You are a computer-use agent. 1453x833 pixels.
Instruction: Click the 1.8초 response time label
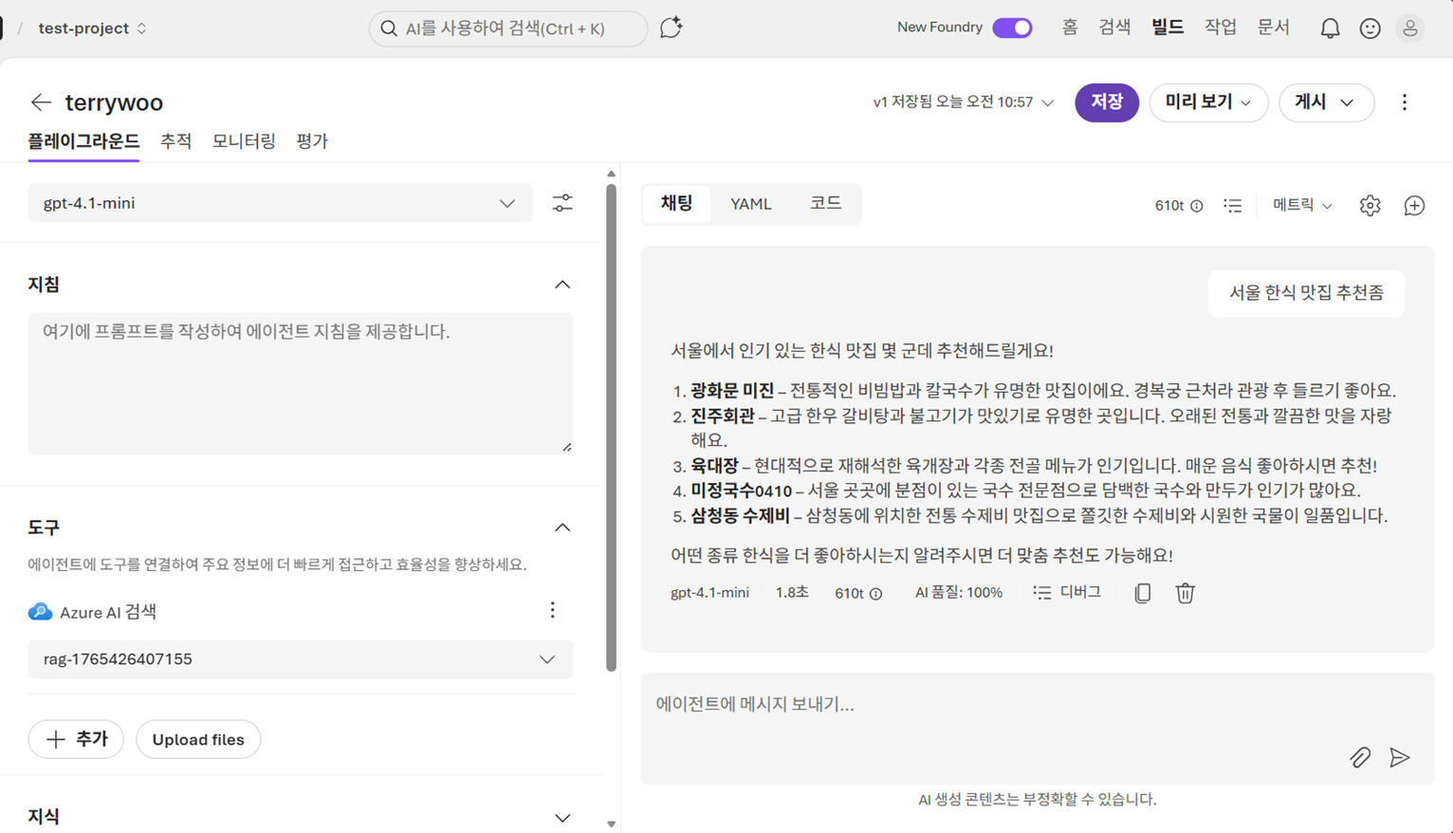pos(792,593)
